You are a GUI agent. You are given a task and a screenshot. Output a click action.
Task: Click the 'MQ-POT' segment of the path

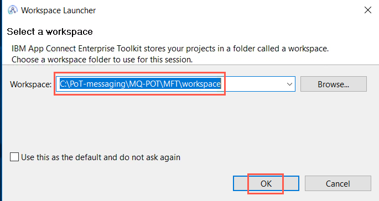(x=144, y=84)
